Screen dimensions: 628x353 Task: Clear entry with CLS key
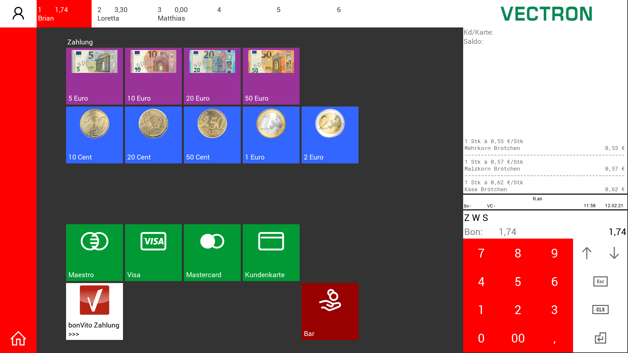600,310
